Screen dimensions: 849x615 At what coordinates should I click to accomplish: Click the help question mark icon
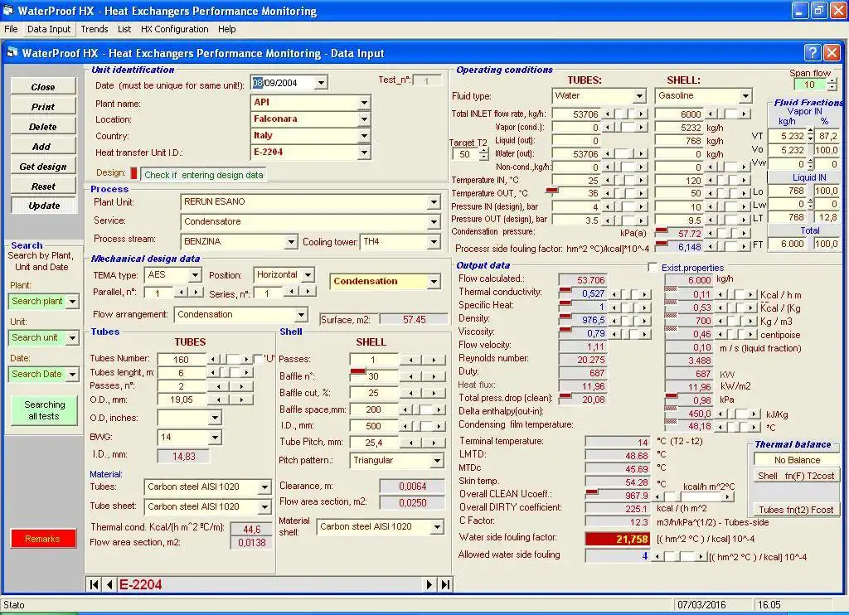click(x=812, y=53)
